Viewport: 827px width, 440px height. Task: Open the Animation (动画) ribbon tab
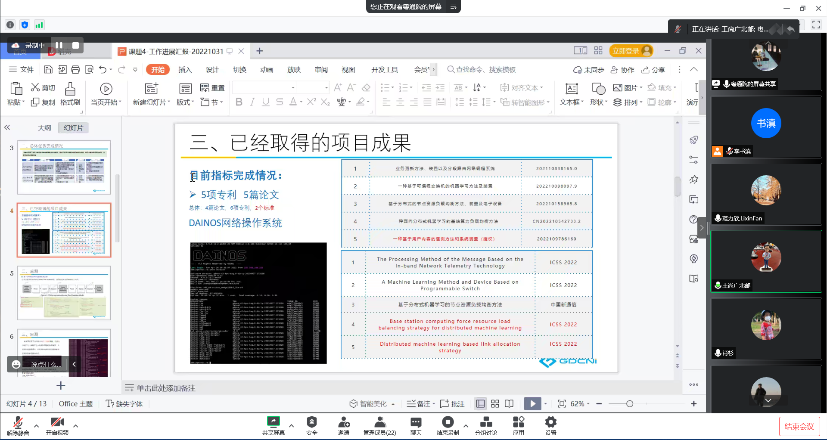pos(267,70)
